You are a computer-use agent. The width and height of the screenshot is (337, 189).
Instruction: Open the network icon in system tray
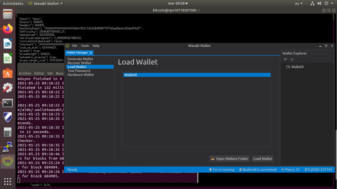pyautogui.click(x=312, y=4)
